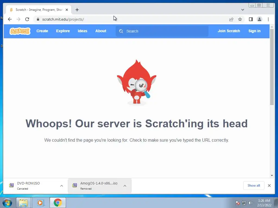Screen dimensions: 278x208
Task: Open a new tab with plus button
Action: tap(77, 10)
